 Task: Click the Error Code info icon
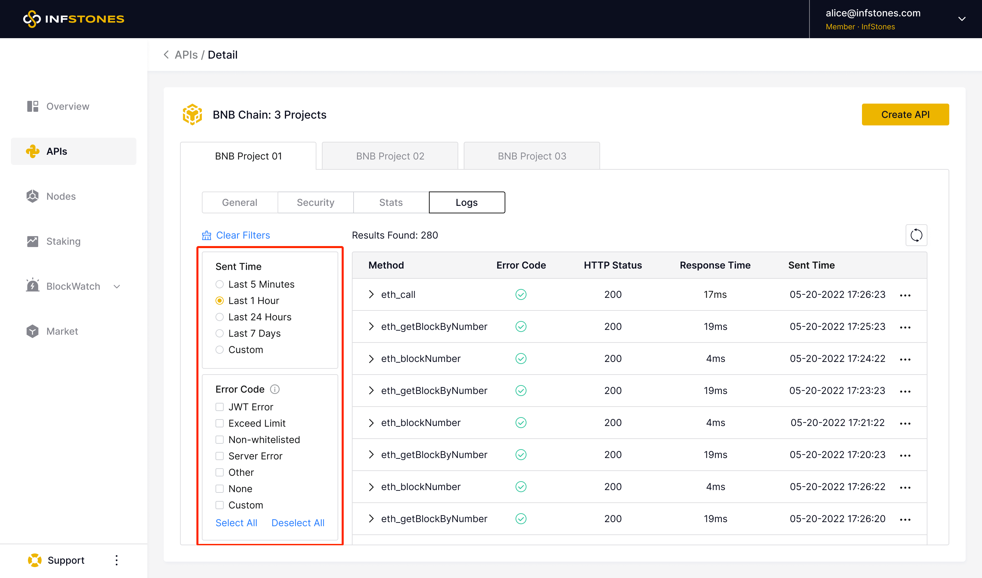tap(275, 389)
